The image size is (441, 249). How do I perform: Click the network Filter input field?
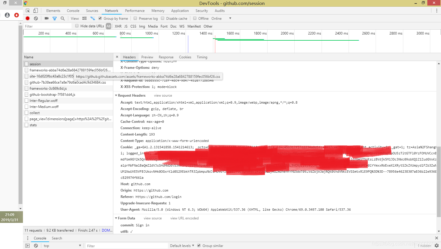47,26
